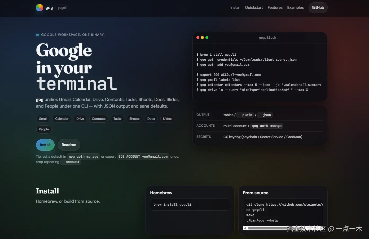Viewport: 369px width, 239px height.
Task: Click the 'Google in your terminal' headline
Action: point(76,67)
